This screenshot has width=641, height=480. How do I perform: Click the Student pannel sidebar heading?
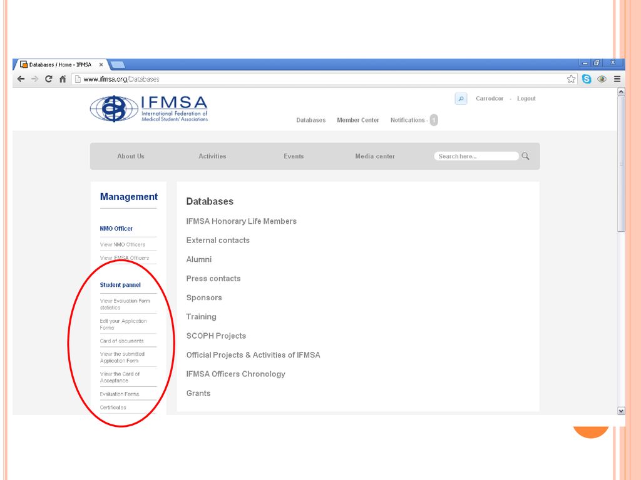[120, 285]
